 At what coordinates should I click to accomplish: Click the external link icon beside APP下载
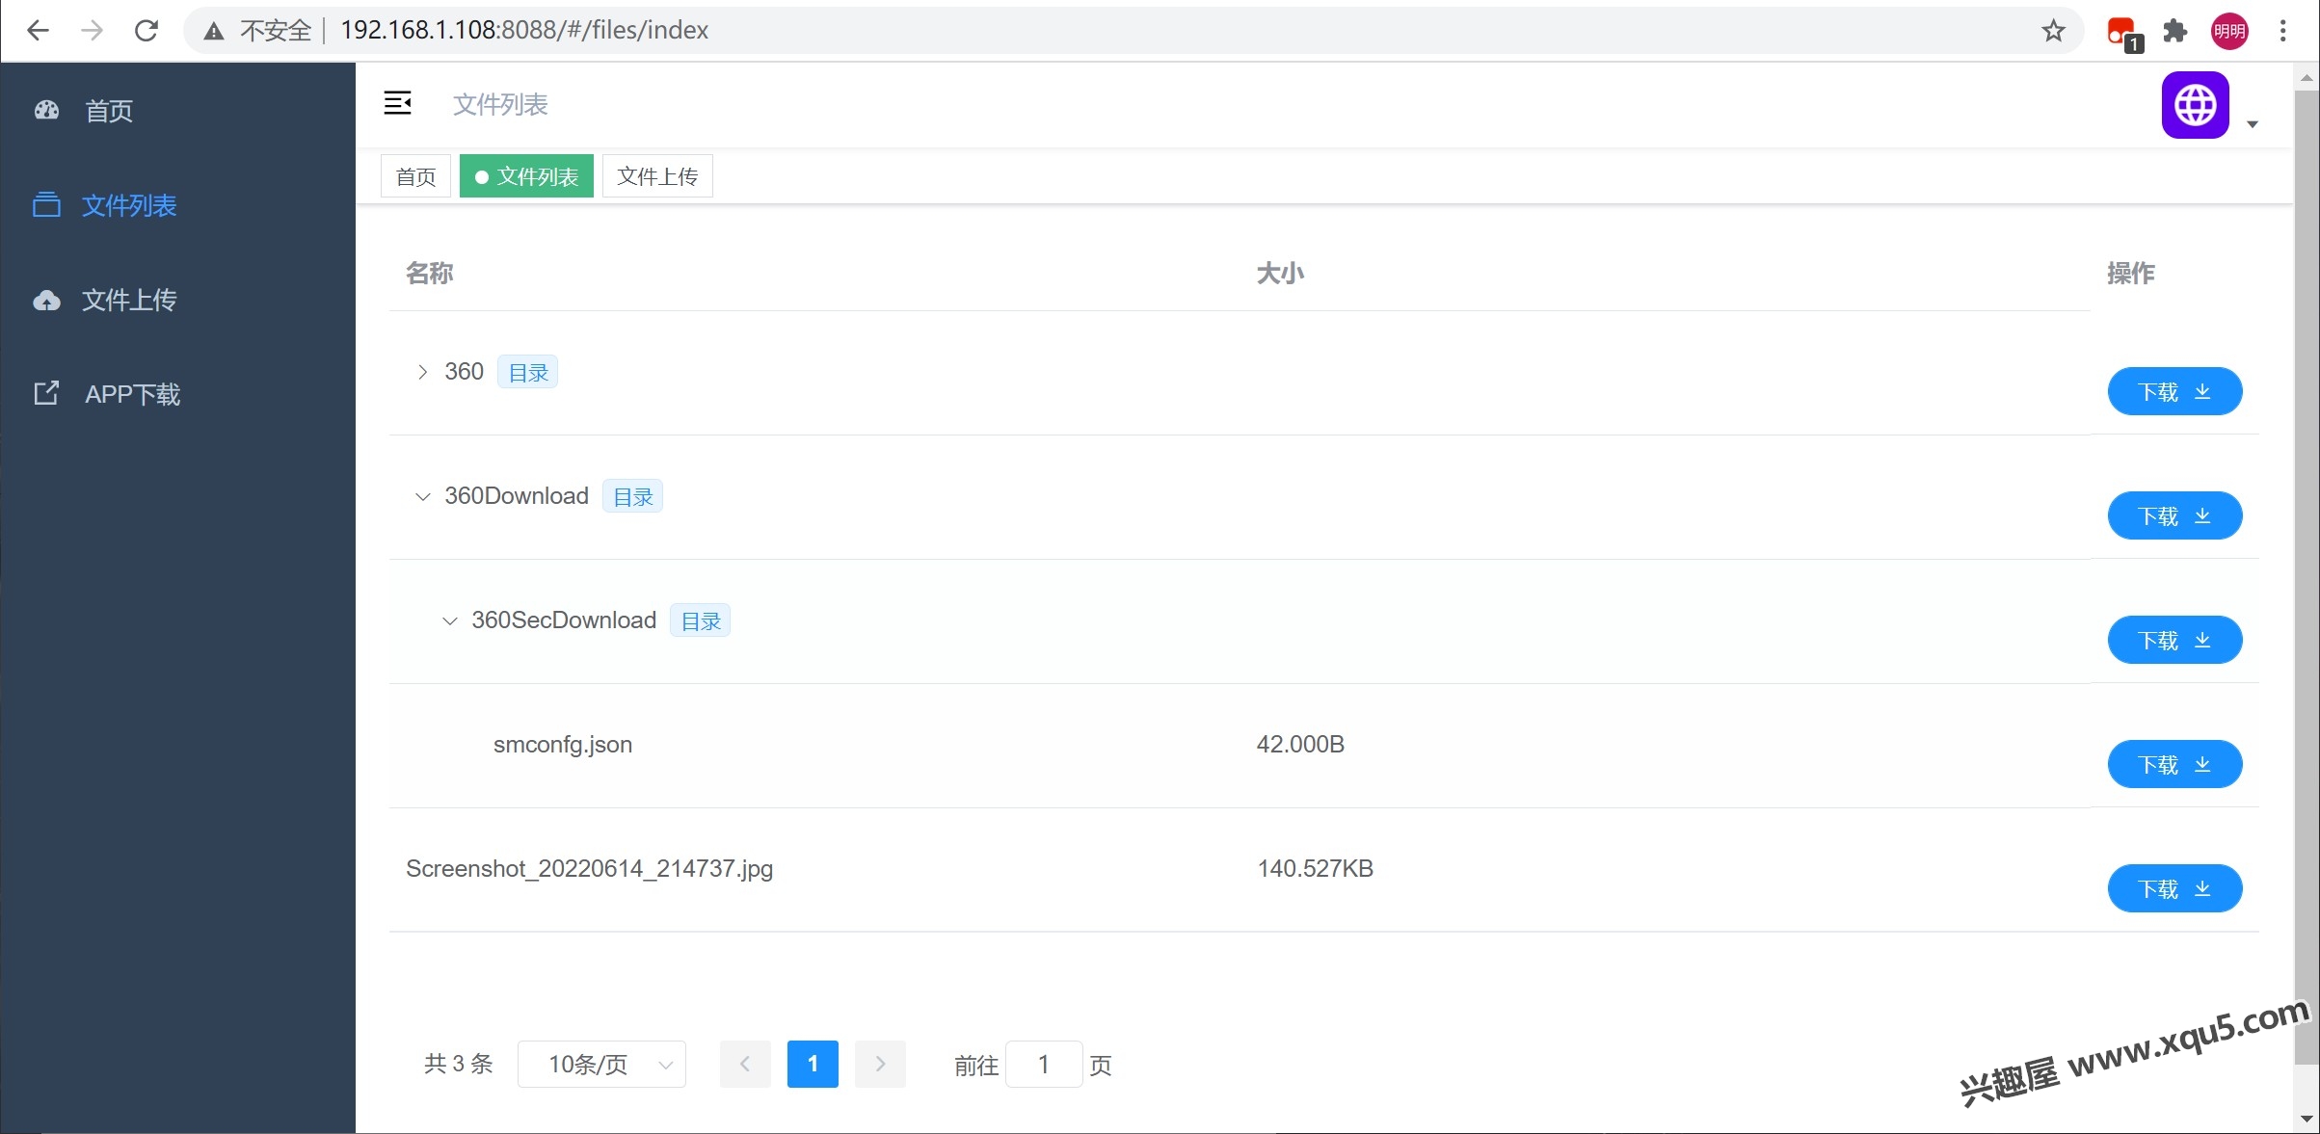[46, 393]
